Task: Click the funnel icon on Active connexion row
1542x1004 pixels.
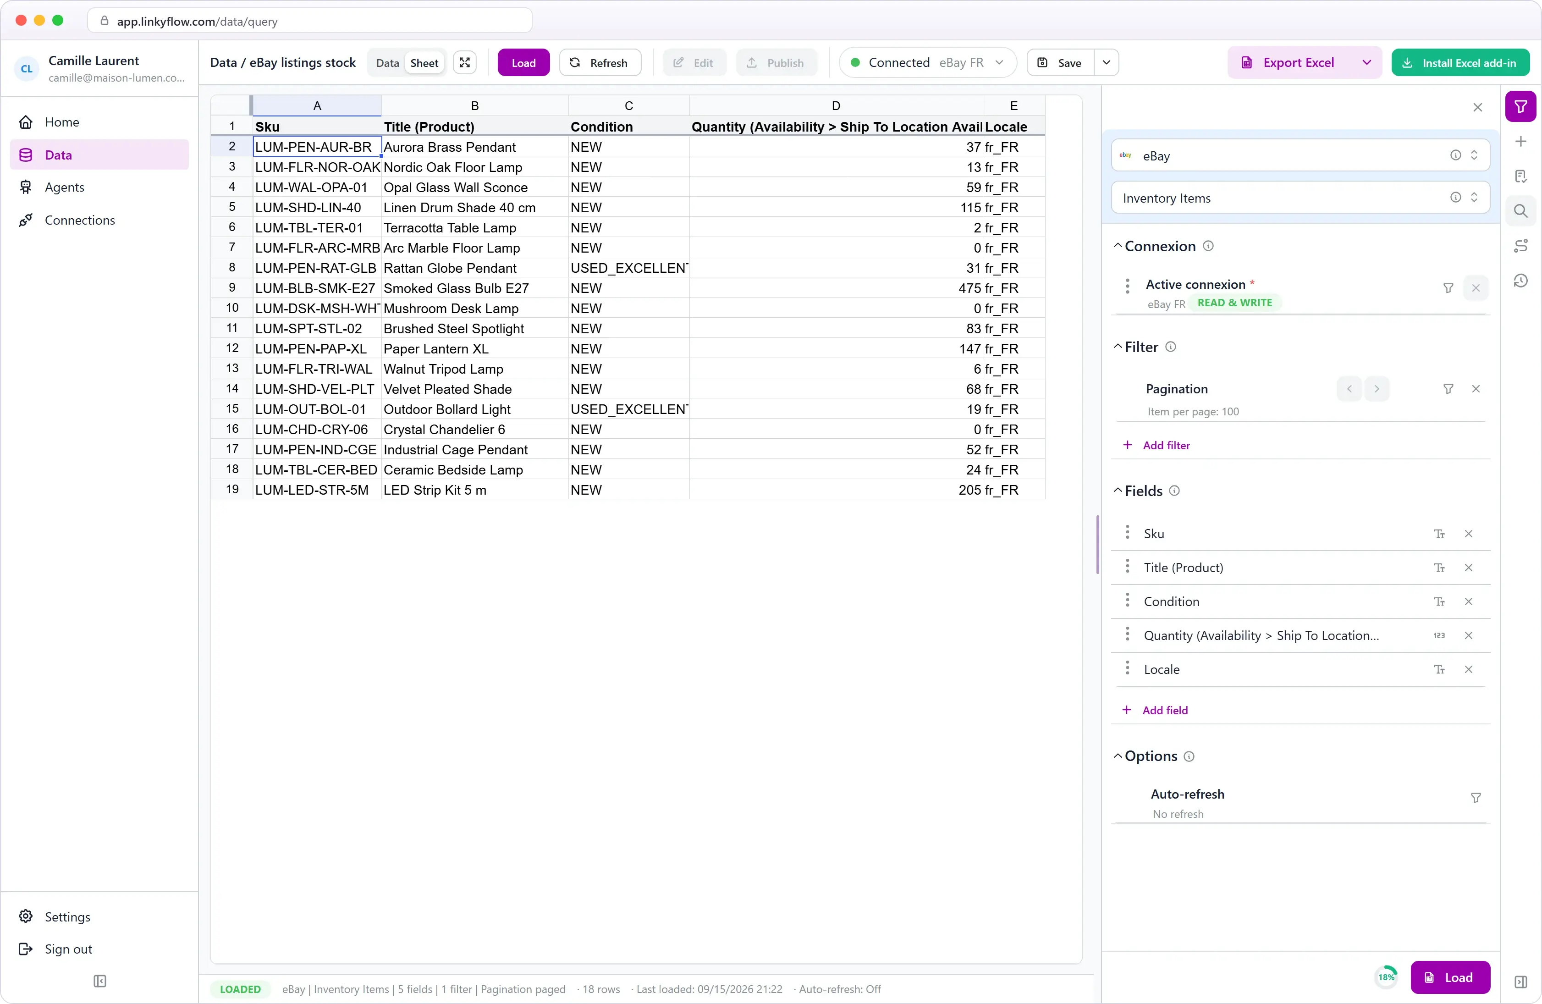Action: click(1448, 288)
